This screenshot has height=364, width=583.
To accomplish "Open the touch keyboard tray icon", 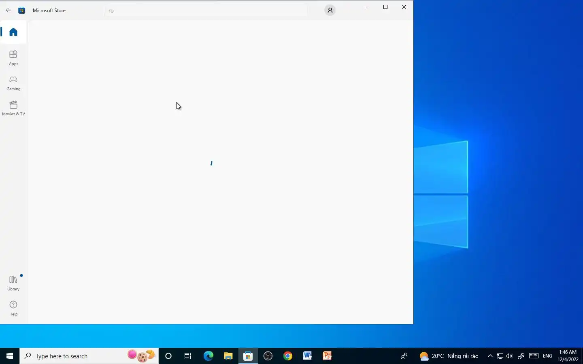I will 534,356.
